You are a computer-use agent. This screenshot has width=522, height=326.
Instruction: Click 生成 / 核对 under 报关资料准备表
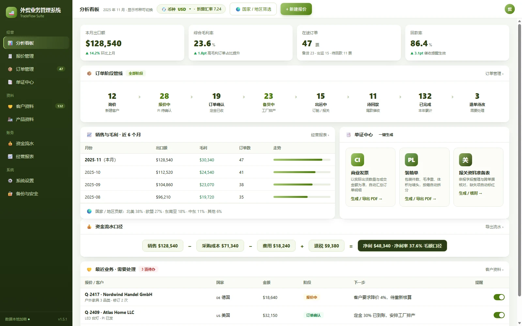470,193
